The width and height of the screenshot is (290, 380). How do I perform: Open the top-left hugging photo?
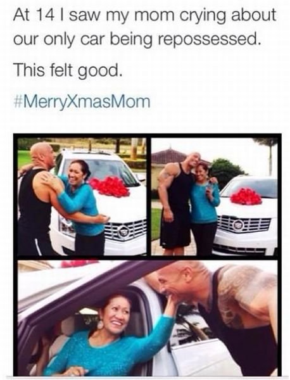[x=82, y=196]
